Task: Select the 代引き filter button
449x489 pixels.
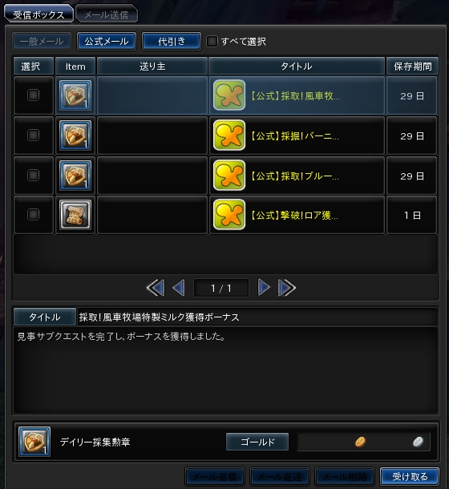Action: click(172, 41)
